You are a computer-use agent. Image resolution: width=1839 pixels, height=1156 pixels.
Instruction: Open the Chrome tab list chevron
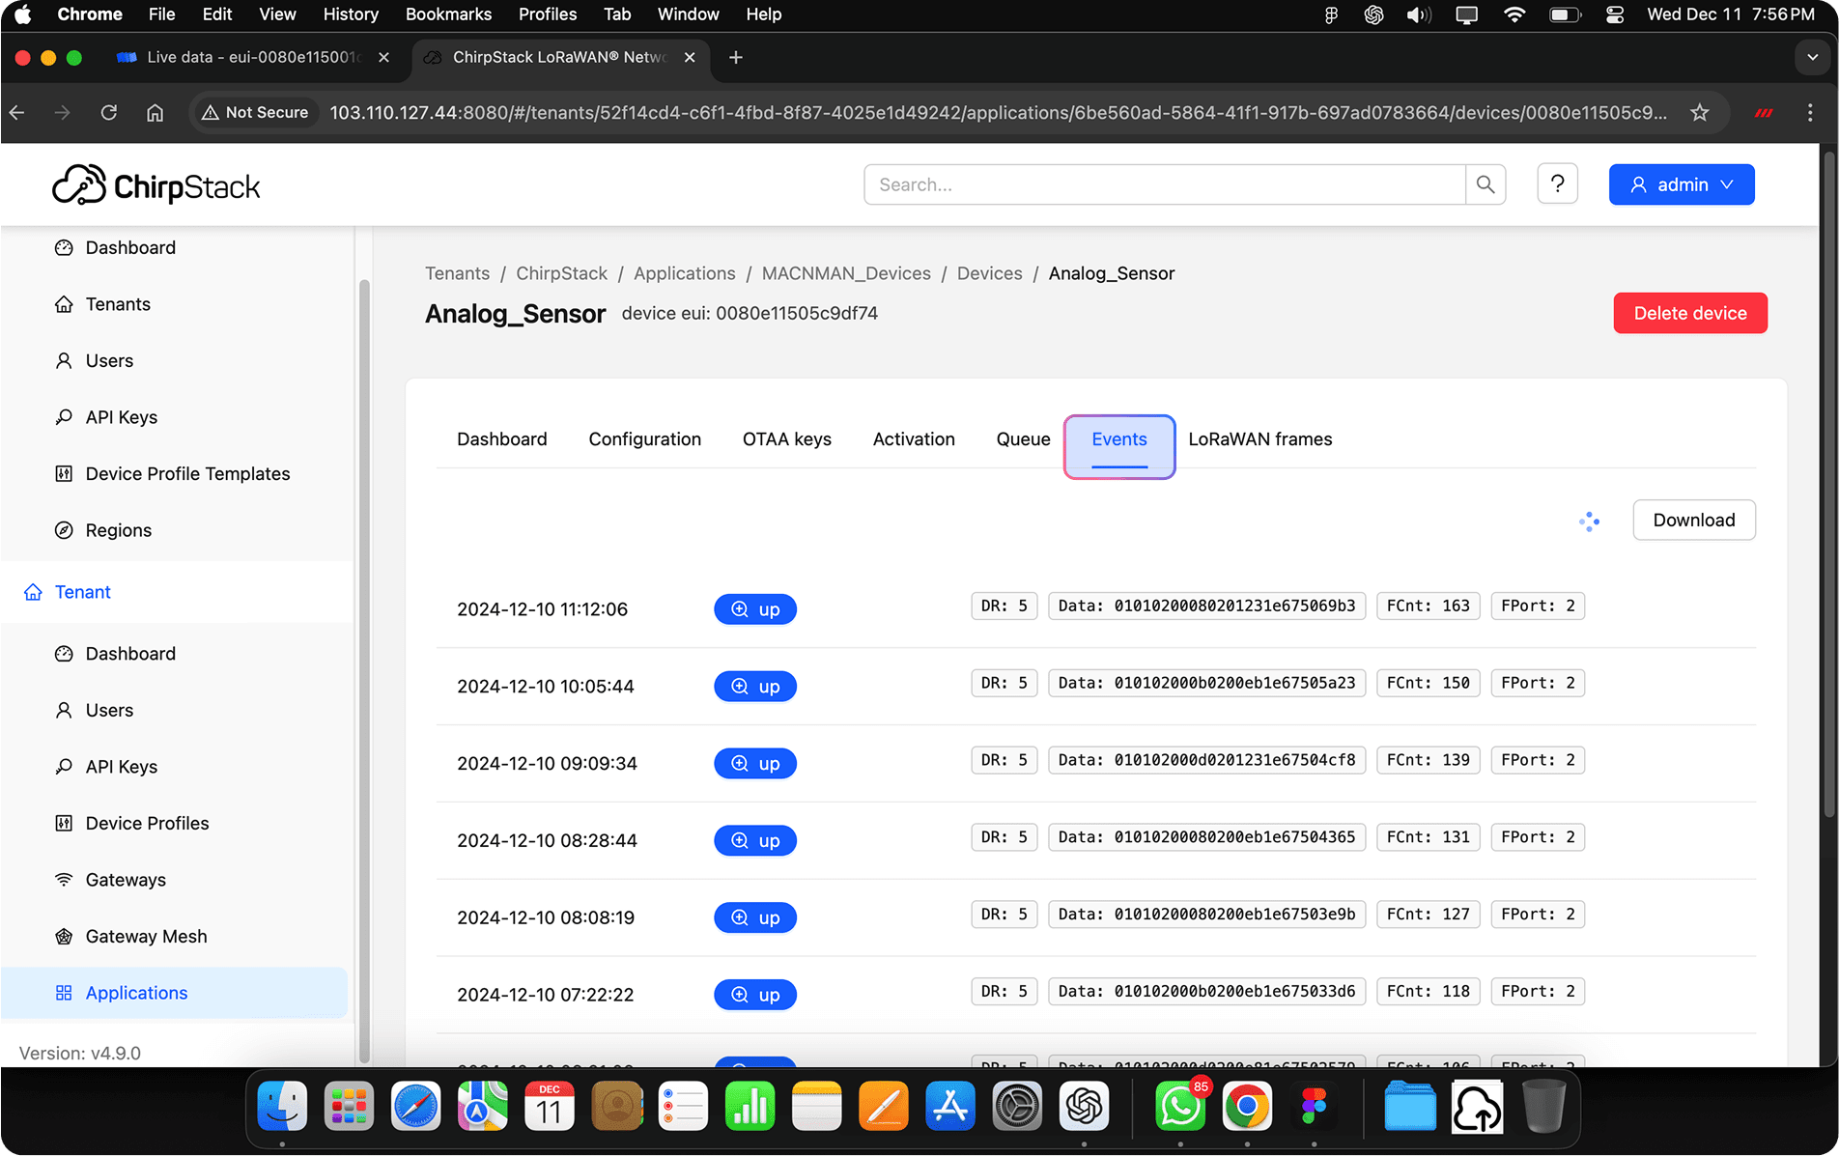(x=1812, y=58)
